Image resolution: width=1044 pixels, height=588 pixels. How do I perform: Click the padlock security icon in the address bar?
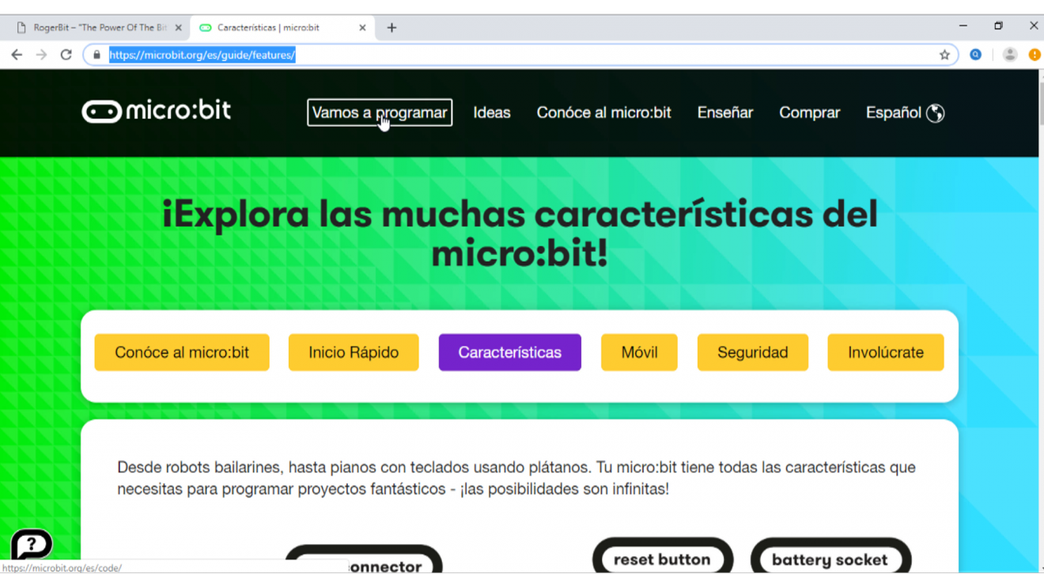click(x=96, y=55)
